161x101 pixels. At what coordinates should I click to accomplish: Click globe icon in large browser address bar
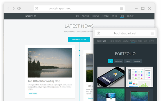[x=37, y=8]
